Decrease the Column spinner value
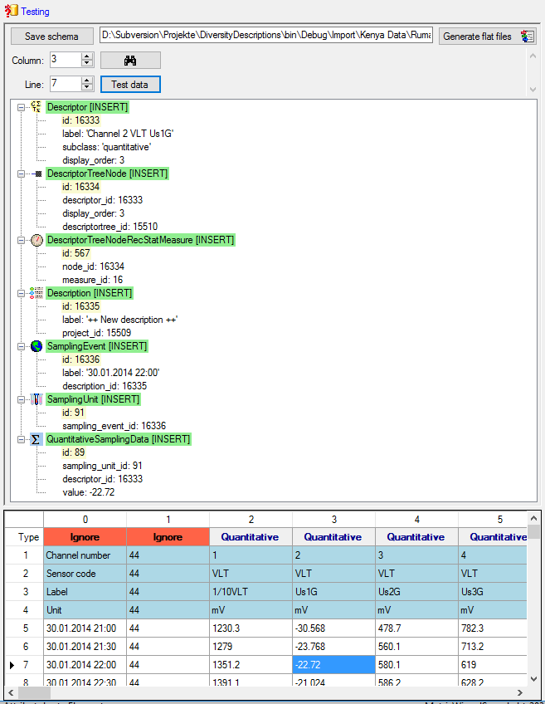 (87, 63)
